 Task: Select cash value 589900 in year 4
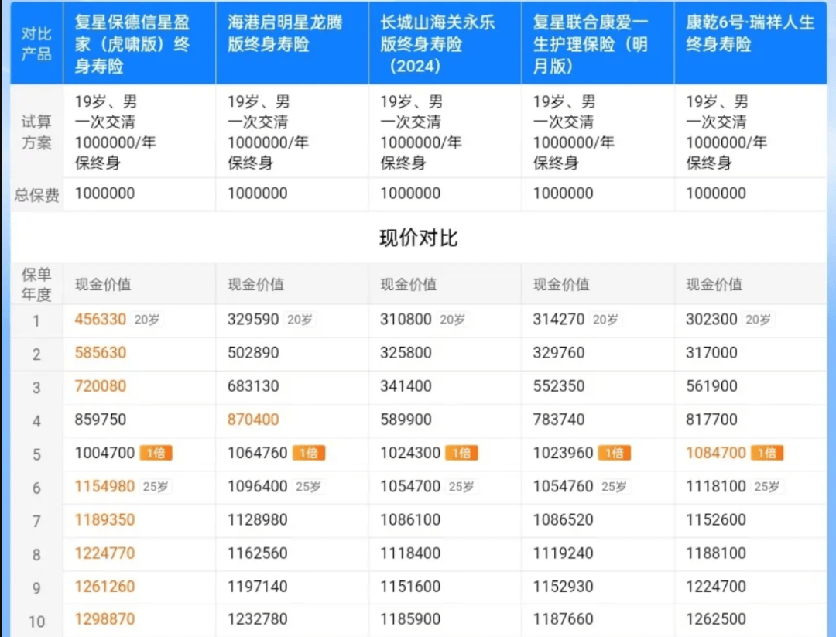[x=406, y=420]
